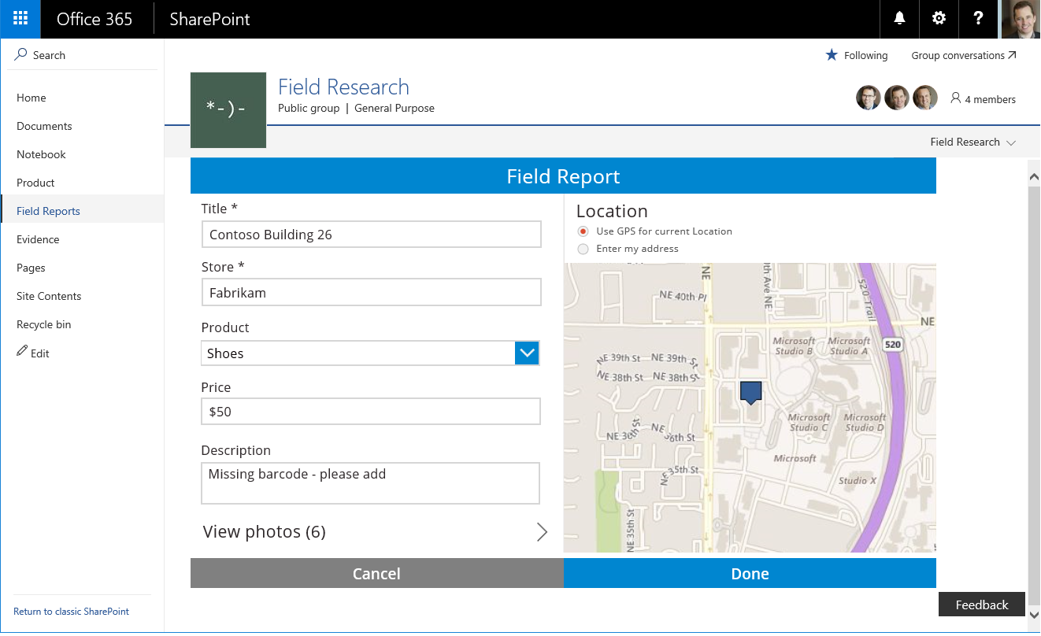Select Enter my address option

tap(583, 249)
